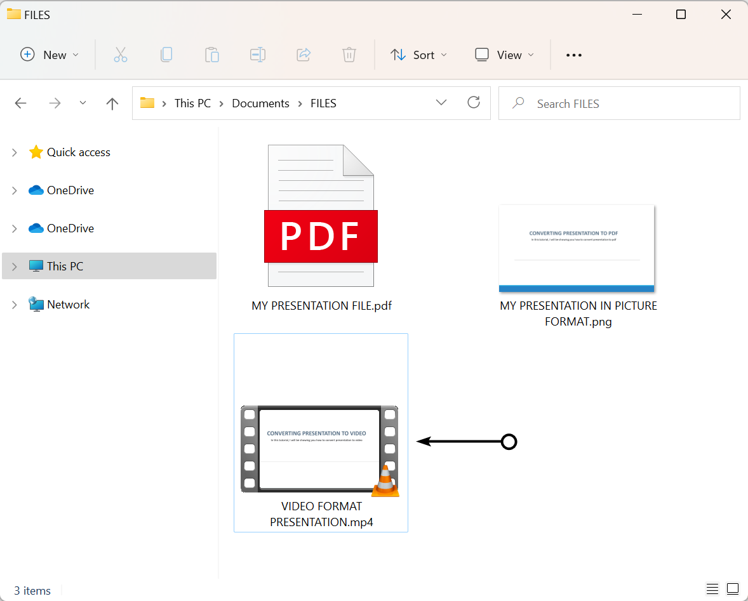
Task: Switch to details view in status bar
Action: (x=712, y=589)
